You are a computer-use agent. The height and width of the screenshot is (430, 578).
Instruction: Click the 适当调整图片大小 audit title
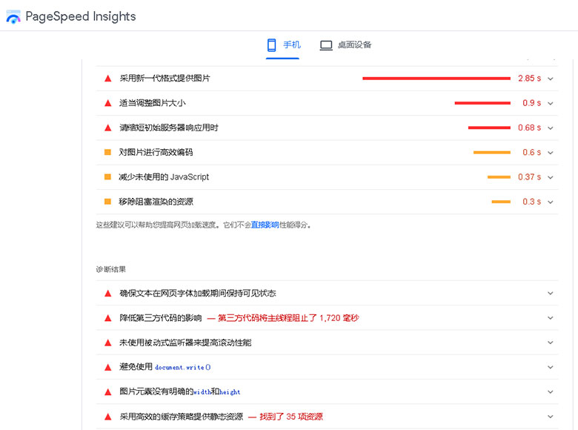point(152,103)
